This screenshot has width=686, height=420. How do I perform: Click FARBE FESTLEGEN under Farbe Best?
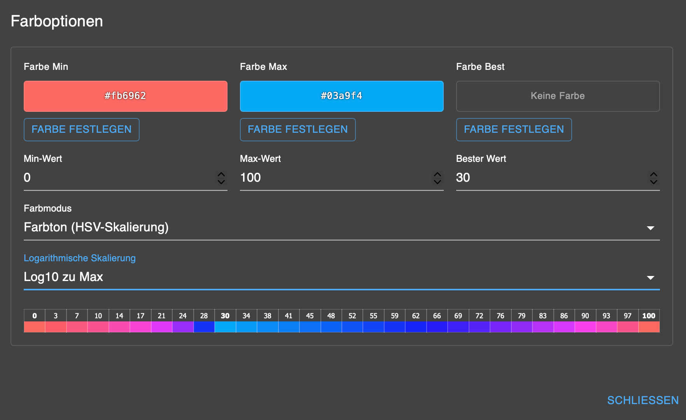(514, 130)
